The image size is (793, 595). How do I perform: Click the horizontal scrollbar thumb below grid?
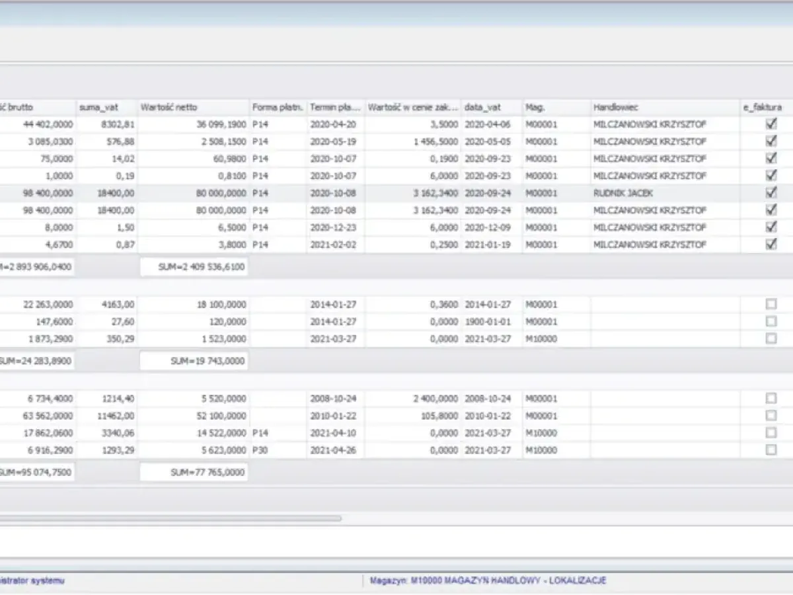coord(170,519)
